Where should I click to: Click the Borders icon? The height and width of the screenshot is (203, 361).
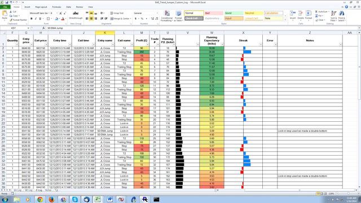(48, 19)
